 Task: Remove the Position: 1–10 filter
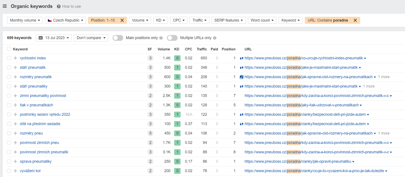[x=122, y=20]
